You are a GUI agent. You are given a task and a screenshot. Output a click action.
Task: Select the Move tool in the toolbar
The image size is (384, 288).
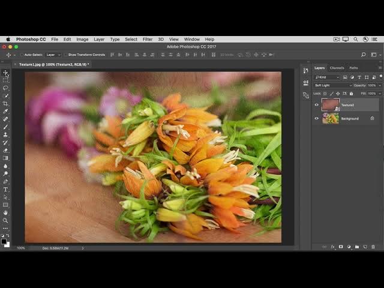(x=6, y=73)
